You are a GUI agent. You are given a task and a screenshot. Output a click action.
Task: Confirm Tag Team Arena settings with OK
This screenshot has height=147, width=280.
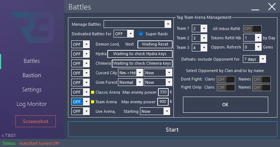point(225,105)
